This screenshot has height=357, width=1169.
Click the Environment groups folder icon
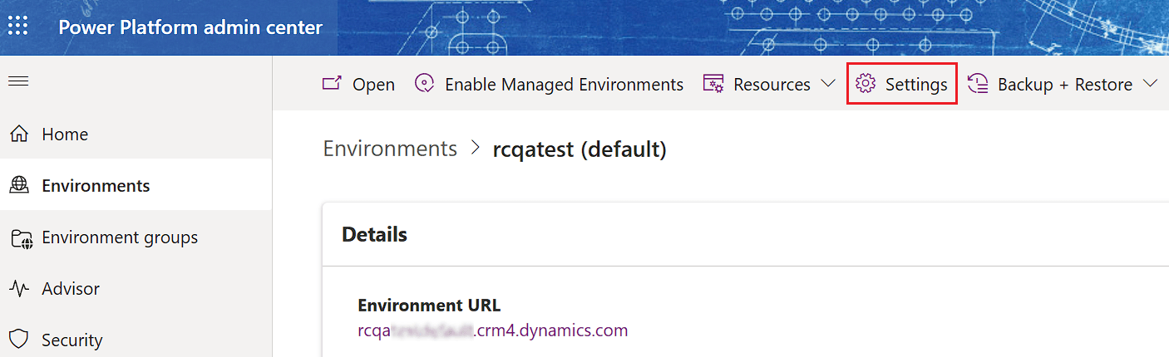[x=21, y=238]
